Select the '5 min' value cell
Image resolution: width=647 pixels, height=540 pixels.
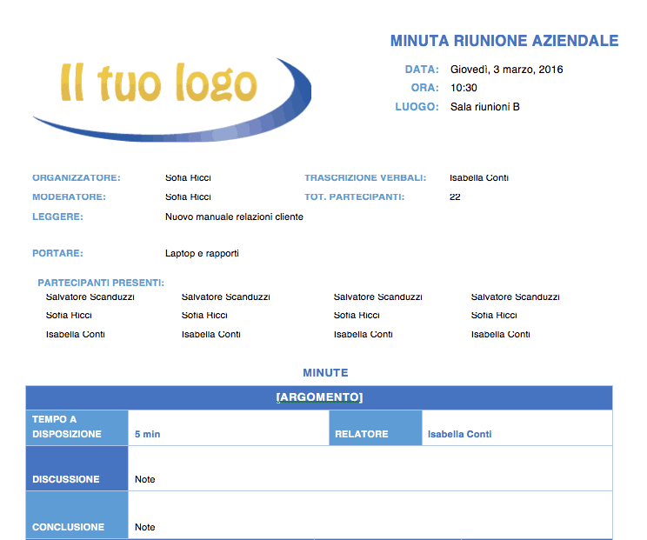coord(229,428)
